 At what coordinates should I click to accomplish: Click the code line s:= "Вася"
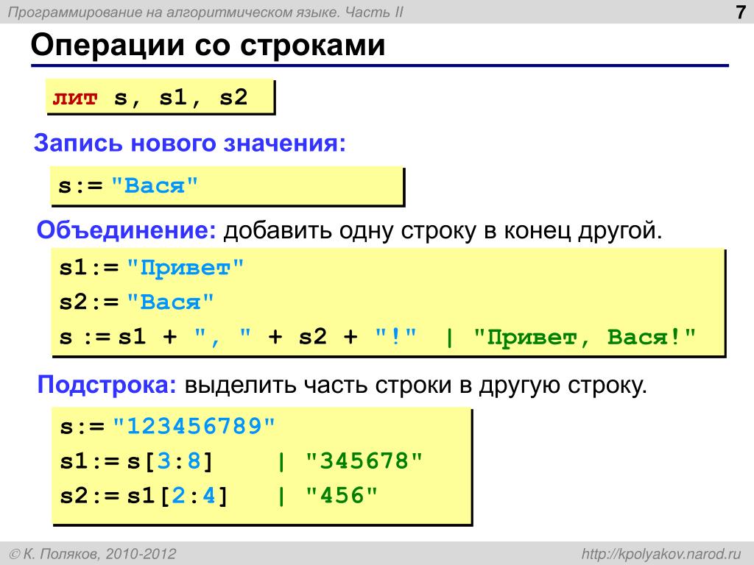128,185
